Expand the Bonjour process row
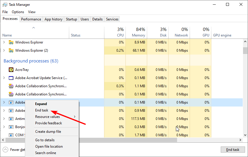The width and height of the screenshot is (248, 157). [4, 127]
